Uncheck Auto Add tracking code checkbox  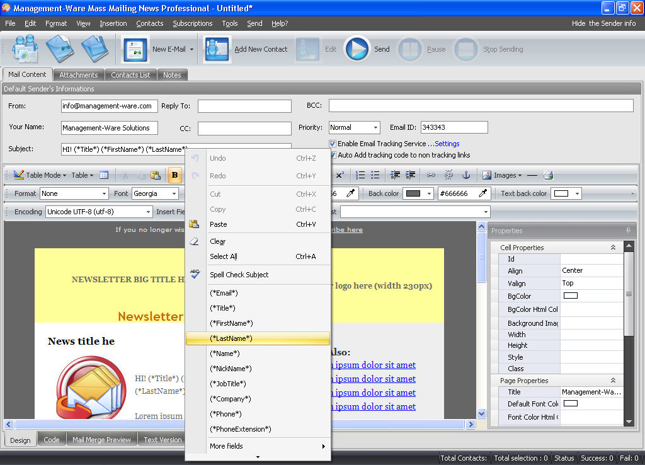(x=333, y=155)
